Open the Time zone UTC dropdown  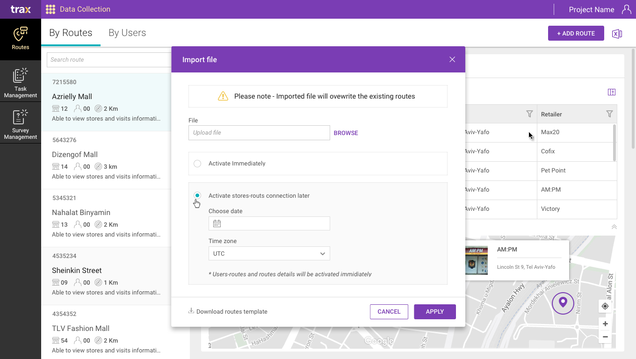pos(269,253)
